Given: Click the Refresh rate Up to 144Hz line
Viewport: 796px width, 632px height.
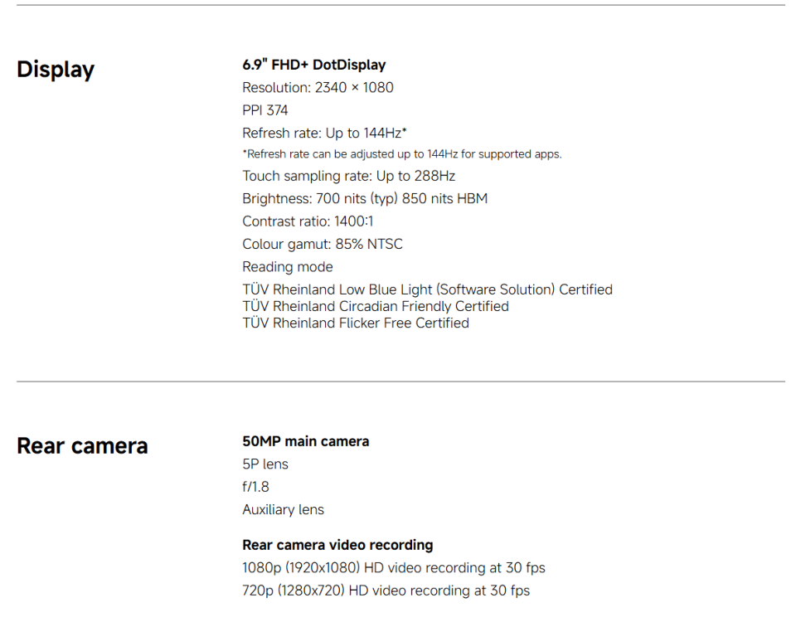Looking at the screenshot, I should click(x=324, y=133).
